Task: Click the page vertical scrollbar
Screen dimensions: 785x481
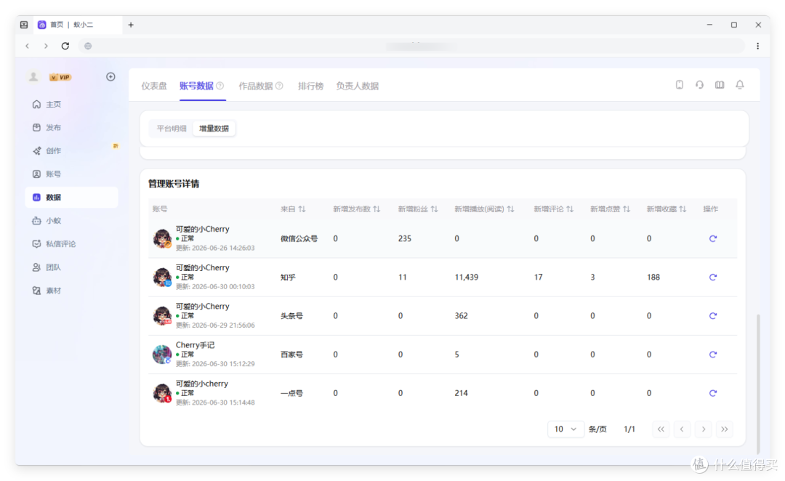Action: tap(758, 383)
